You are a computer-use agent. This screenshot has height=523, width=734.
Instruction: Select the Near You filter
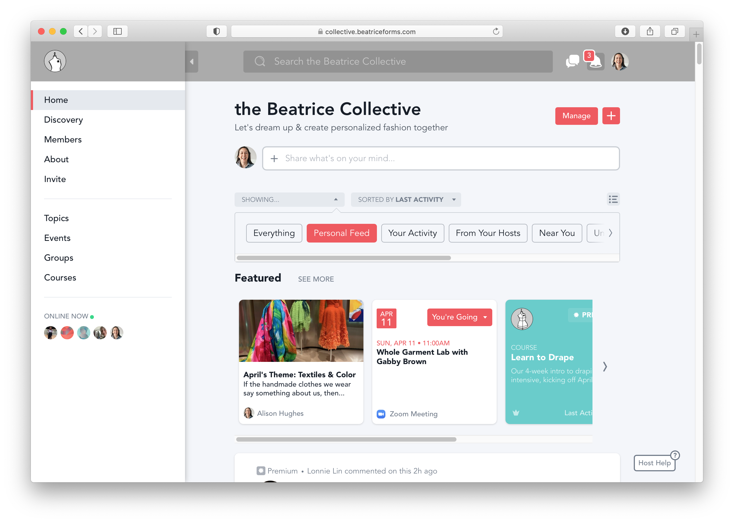tap(557, 233)
